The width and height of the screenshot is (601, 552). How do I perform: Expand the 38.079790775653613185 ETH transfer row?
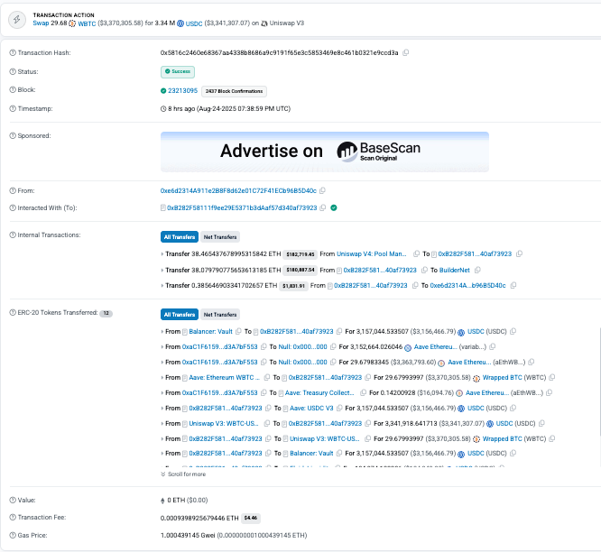pos(162,270)
